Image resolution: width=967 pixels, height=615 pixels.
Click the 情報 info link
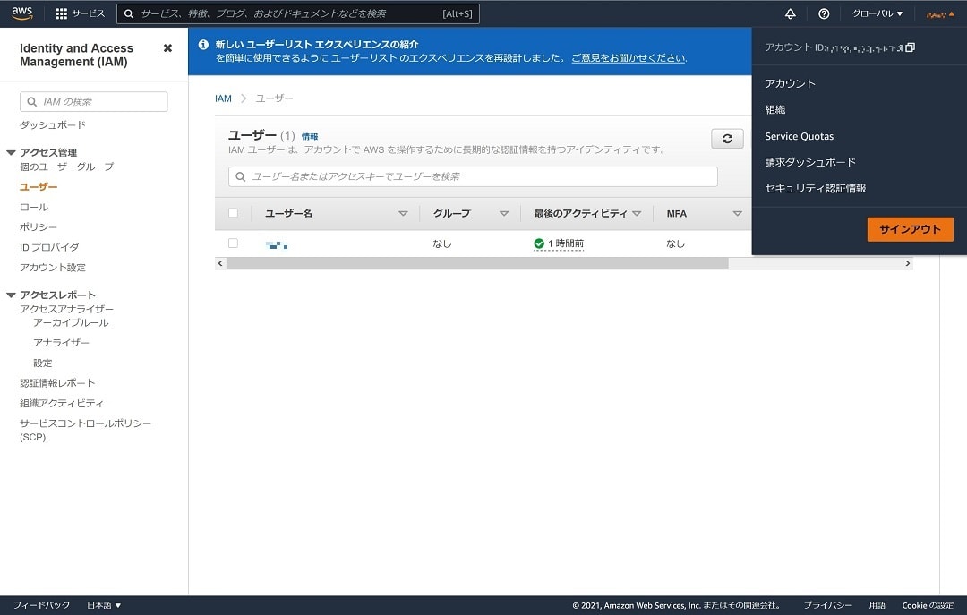(310, 136)
